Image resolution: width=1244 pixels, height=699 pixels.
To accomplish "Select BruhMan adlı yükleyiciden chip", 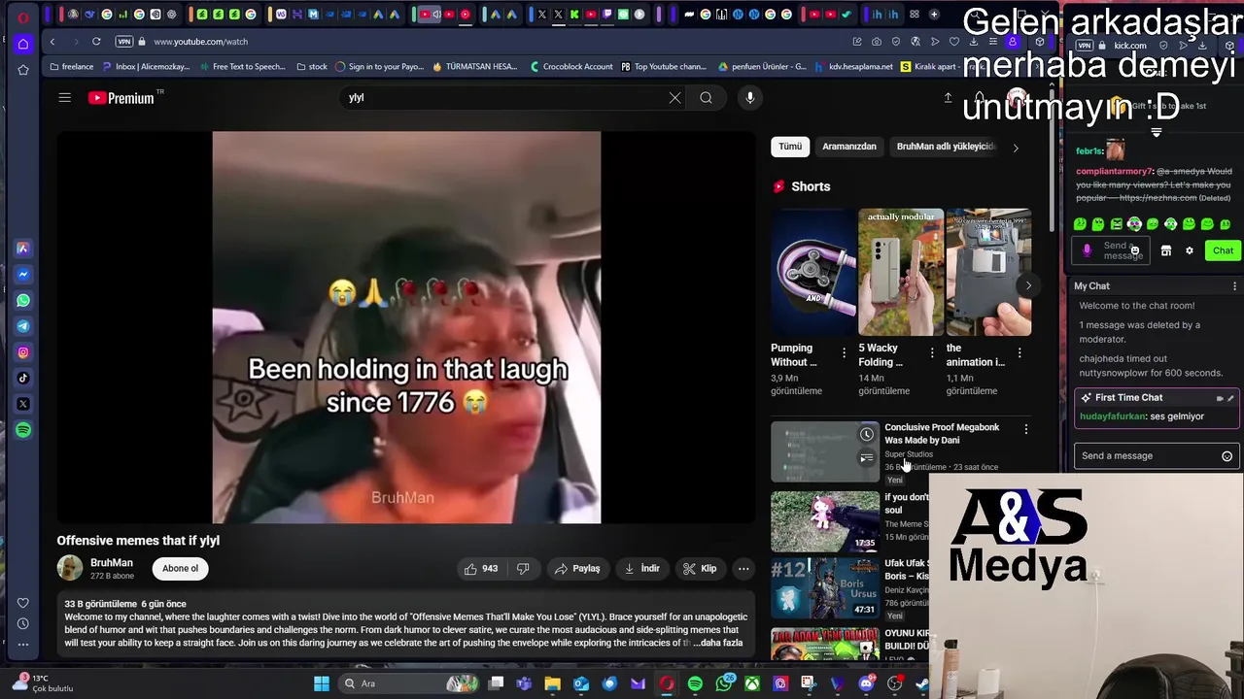I will 947,147.
